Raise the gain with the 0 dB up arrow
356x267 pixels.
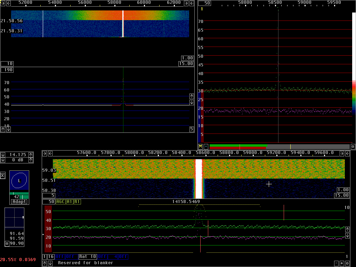click(31, 160)
